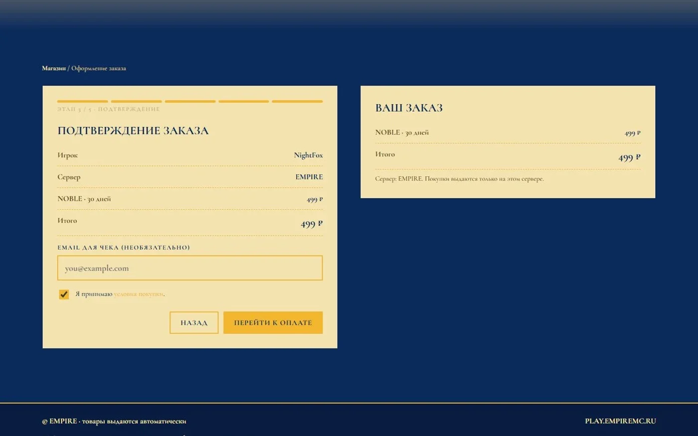Click the 'ЭТАП 3 / 5 · ПОДТВЕРЖДЕНИЕ' step label
Image resolution: width=698 pixels, height=436 pixels.
(x=109, y=109)
